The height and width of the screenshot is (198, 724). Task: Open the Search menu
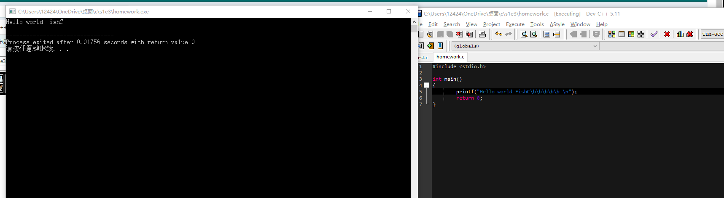click(x=452, y=24)
